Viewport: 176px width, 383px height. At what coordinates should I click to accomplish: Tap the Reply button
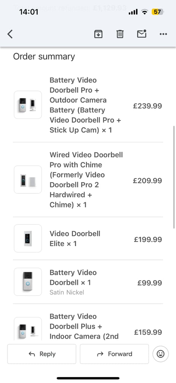(42, 354)
